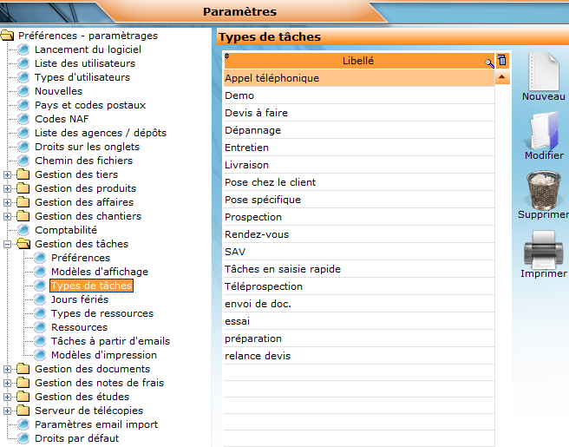Click the column list icon beside Libellé header
The height and width of the screenshot is (447, 569).
coord(502,60)
